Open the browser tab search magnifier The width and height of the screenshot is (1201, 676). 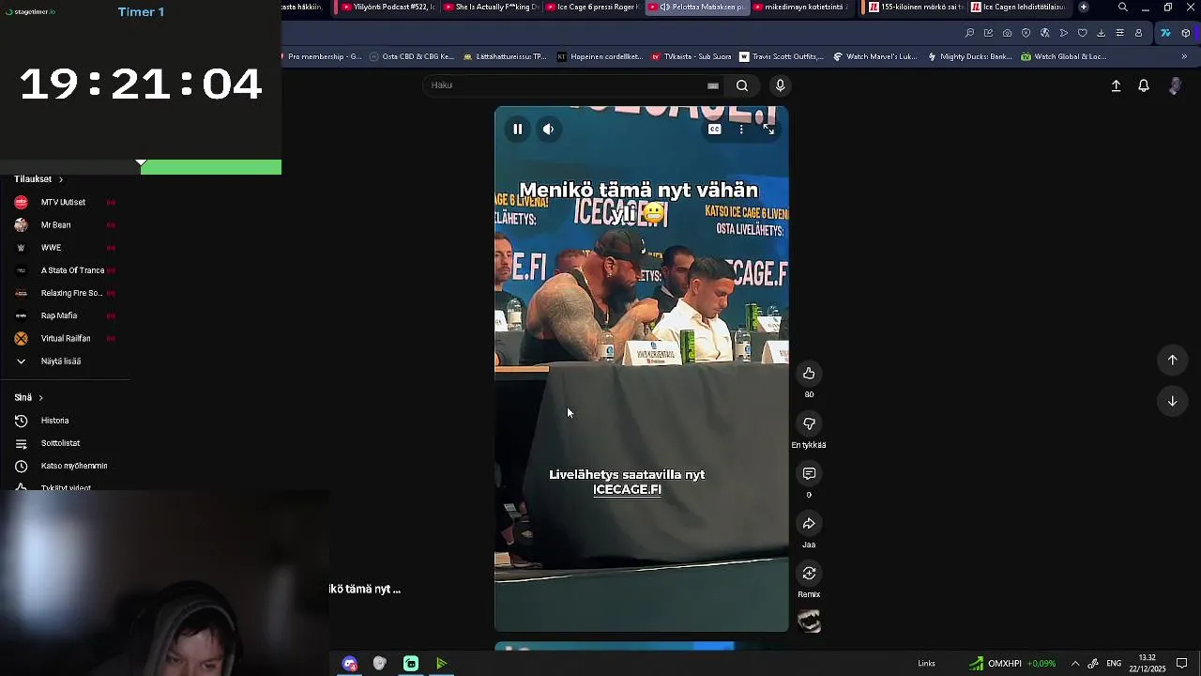click(1122, 7)
